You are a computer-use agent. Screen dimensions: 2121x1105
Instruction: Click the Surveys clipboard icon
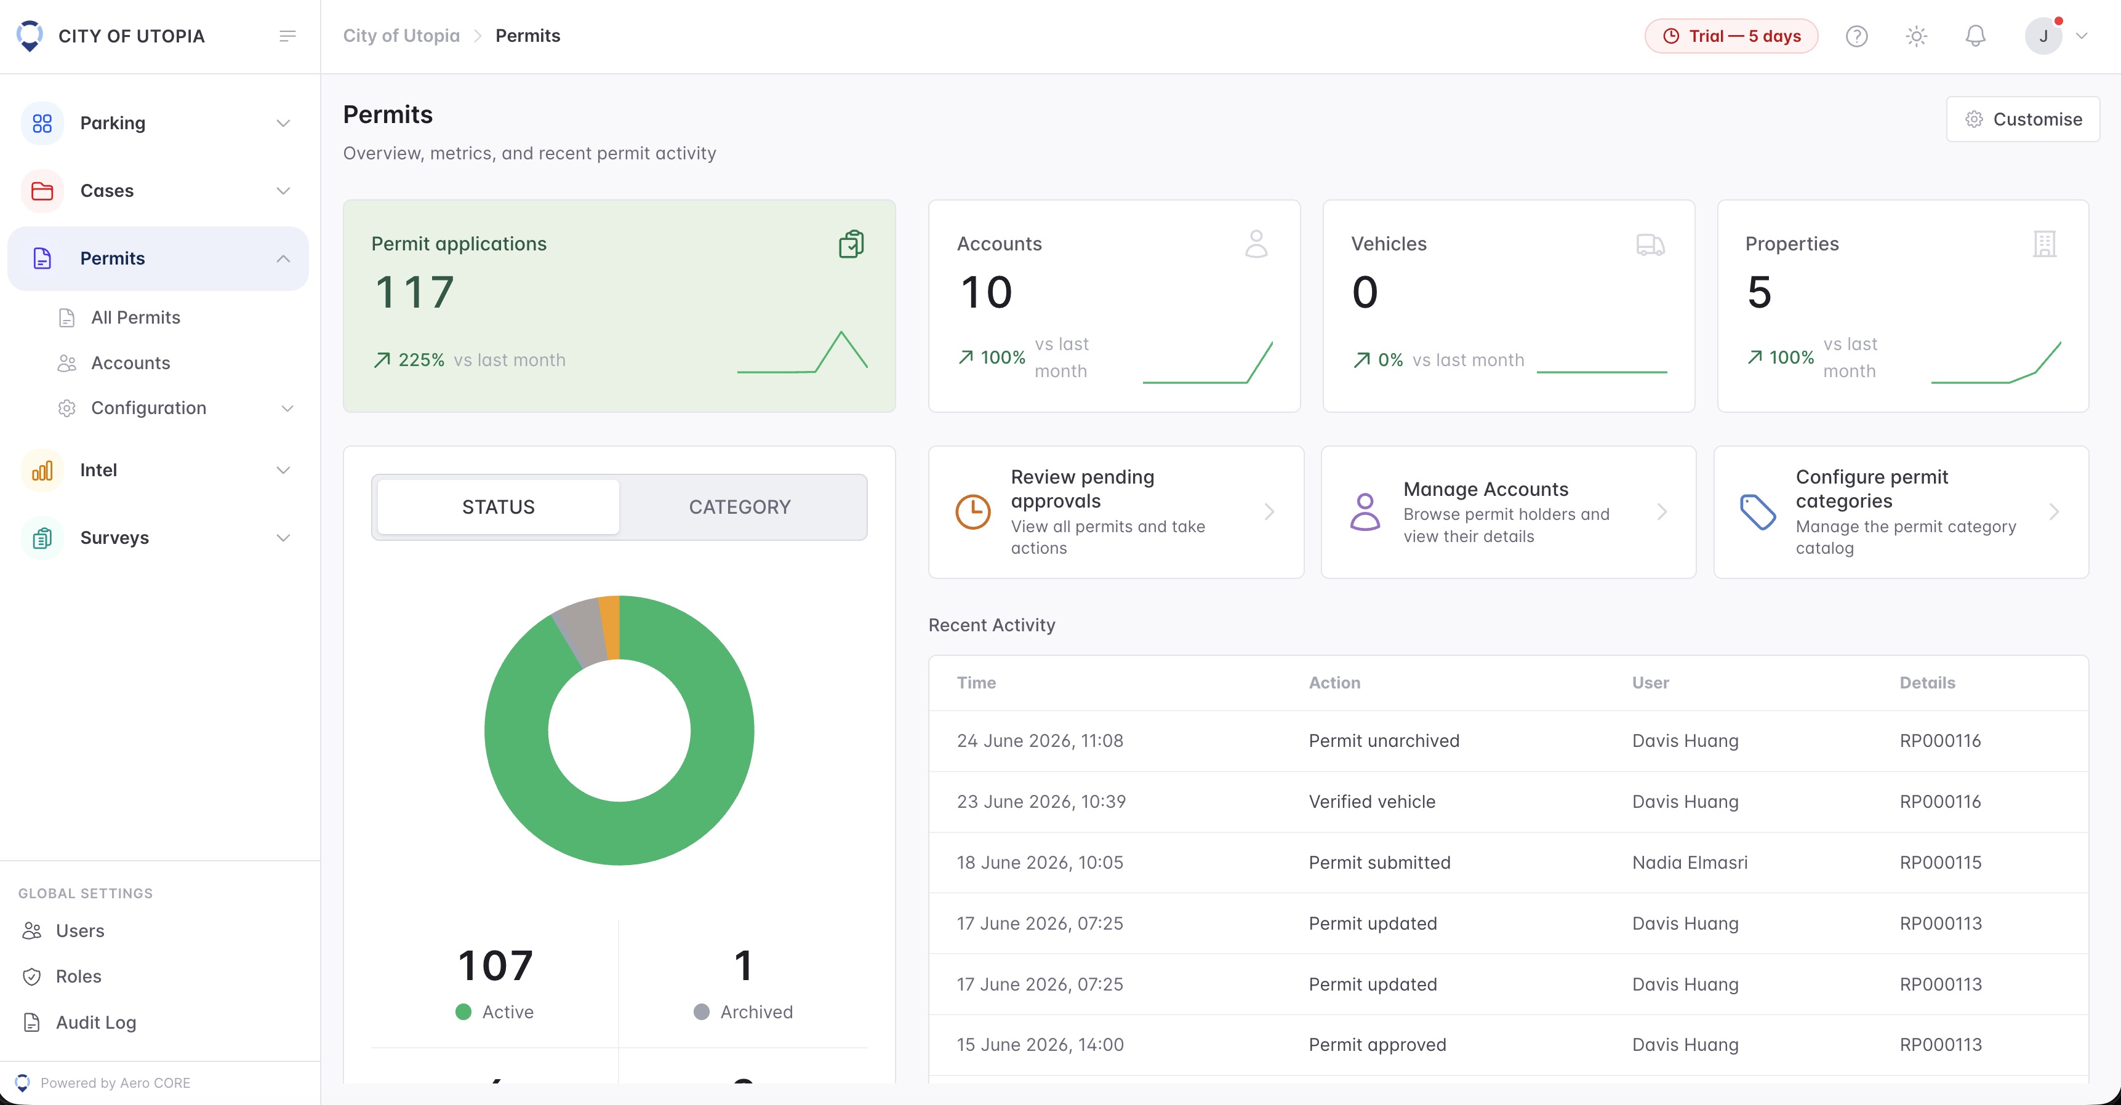[42, 537]
